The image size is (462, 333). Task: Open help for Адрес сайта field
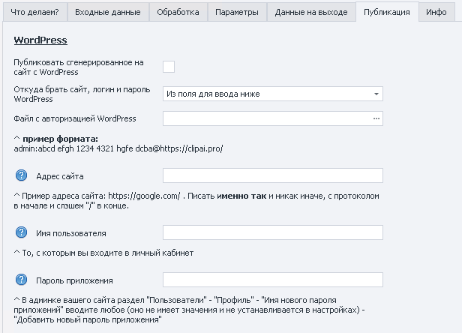21,175
